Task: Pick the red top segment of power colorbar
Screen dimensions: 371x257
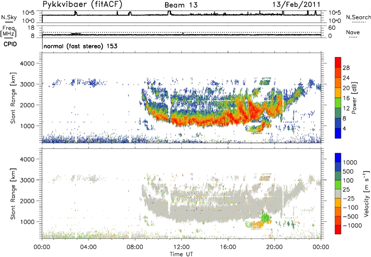Action: (x=338, y=63)
